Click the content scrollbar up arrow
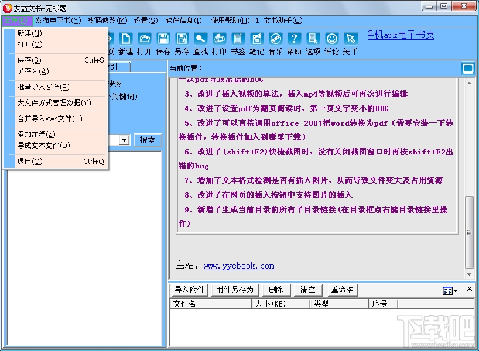The image size is (479, 351). [469, 83]
